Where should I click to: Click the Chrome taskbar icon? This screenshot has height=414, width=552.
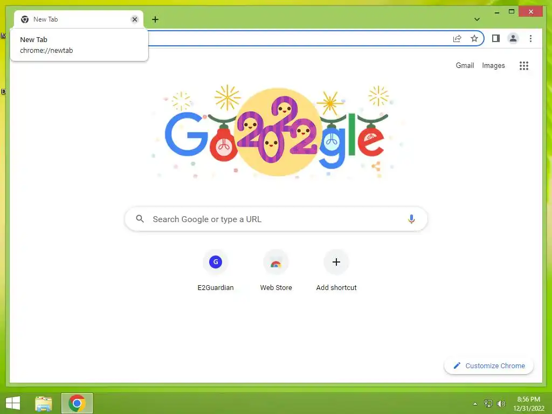point(77,403)
